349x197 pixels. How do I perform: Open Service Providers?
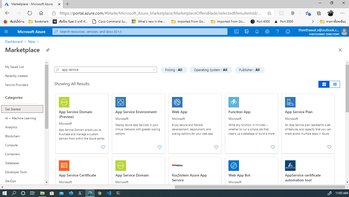point(17,85)
